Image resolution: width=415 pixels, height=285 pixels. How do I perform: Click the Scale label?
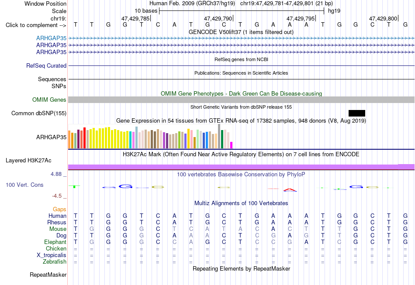(59, 11)
